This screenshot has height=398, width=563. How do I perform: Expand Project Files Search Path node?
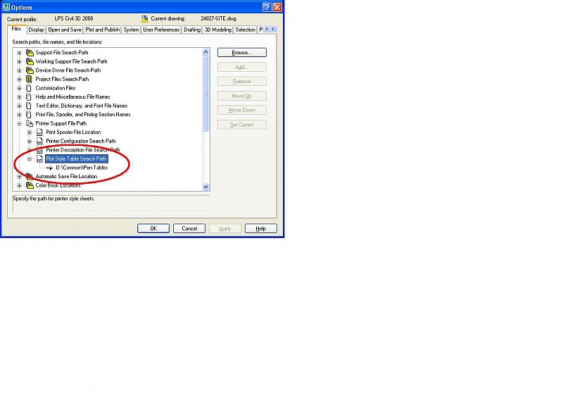tap(20, 80)
